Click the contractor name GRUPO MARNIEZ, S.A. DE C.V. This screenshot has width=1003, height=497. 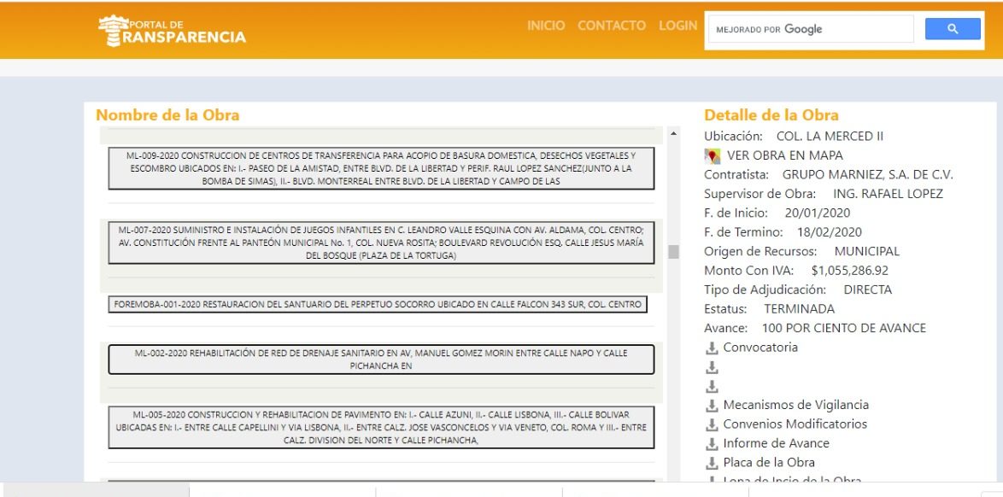(867, 174)
